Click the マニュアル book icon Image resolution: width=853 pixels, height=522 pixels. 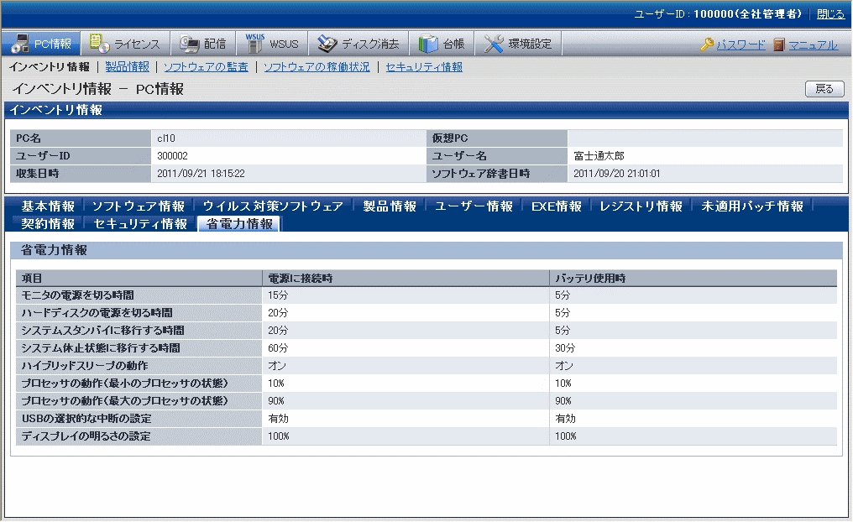pos(779,45)
